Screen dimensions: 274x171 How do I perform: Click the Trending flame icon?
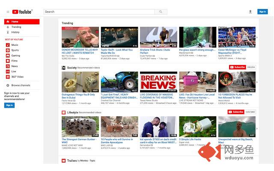pyautogui.click(x=8, y=27)
